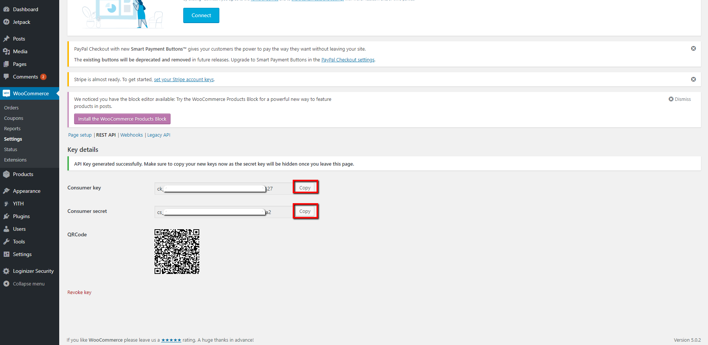Click the Jetpack icon
This screenshot has height=345, width=708.
click(x=6, y=22)
